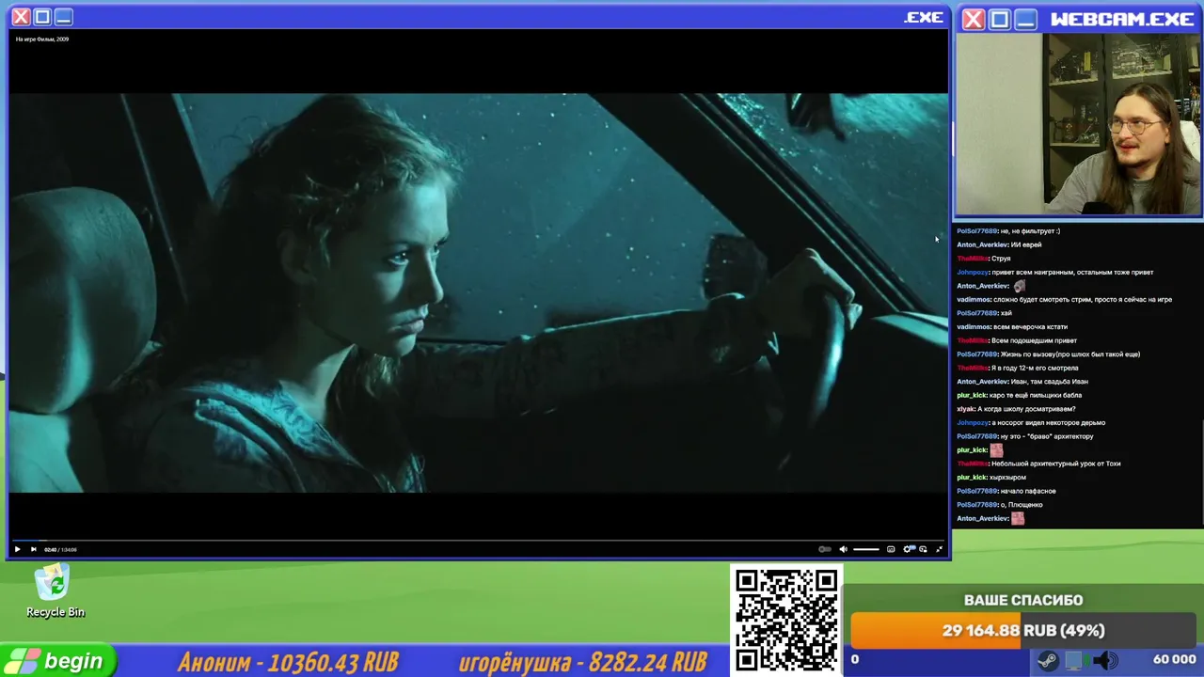Skip to next video
The height and width of the screenshot is (677, 1204).
coord(33,549)
